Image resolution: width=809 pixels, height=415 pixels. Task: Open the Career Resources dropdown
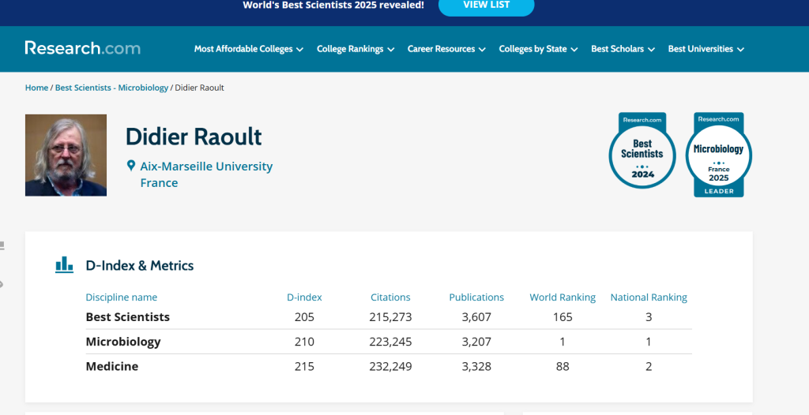pyautogui.click(x=446, y=49)
